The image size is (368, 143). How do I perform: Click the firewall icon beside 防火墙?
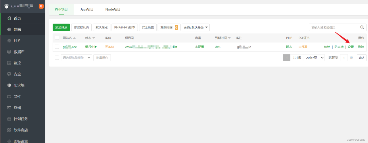click(x=9, y=85)
